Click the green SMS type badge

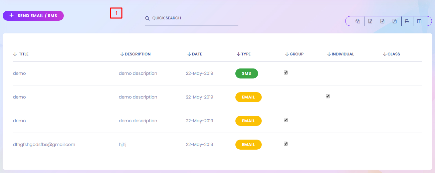pyautogui.click(x=246, y=73)
